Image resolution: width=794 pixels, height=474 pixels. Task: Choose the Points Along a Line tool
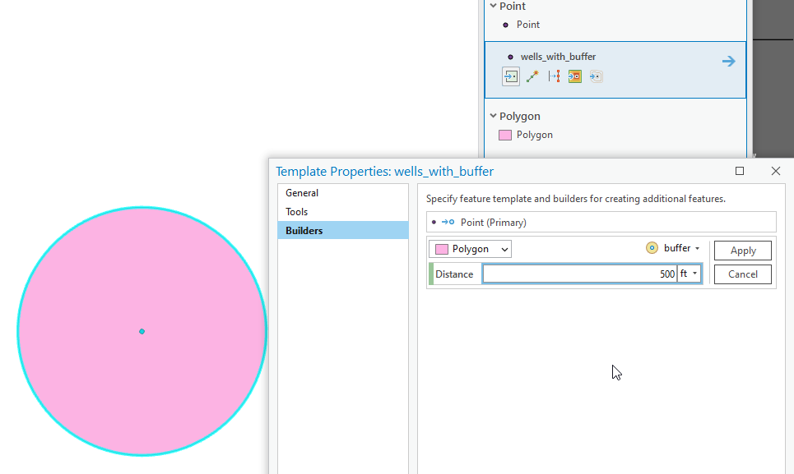tap(554, 76)
